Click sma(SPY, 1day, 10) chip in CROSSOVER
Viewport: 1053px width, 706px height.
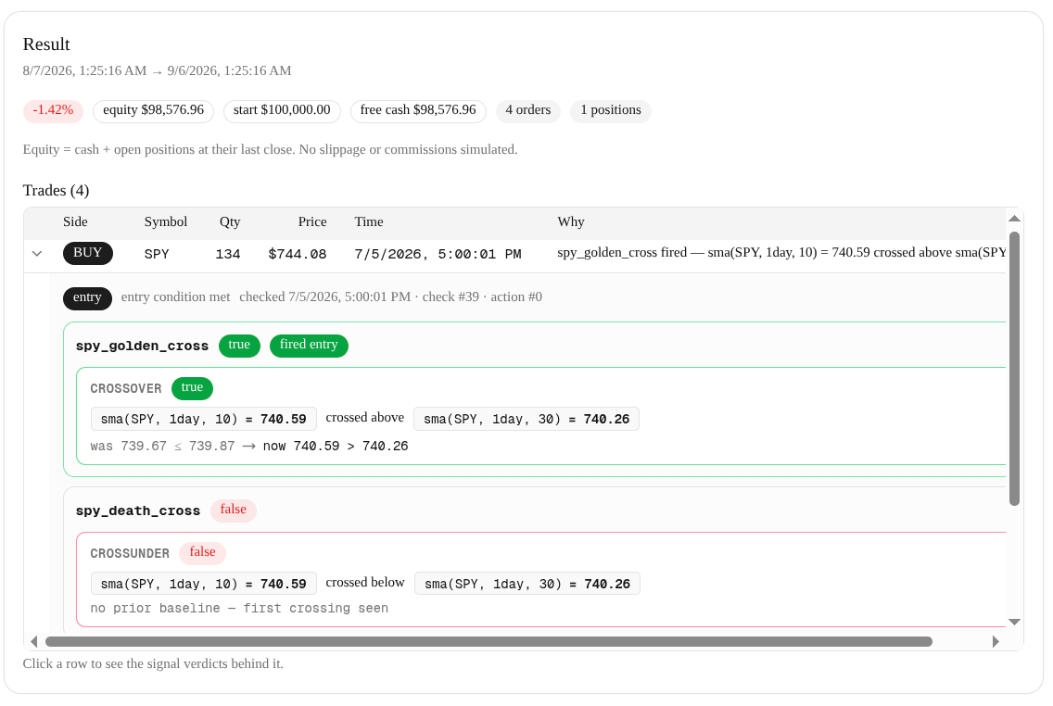point(204,419)
